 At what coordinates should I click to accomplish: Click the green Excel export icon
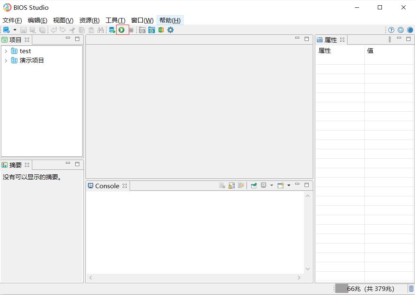click(x=161, y=30)
